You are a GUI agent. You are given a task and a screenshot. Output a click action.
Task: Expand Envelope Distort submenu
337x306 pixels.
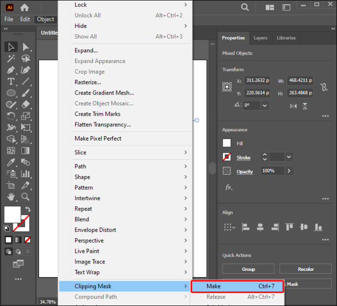coord(125,230)
